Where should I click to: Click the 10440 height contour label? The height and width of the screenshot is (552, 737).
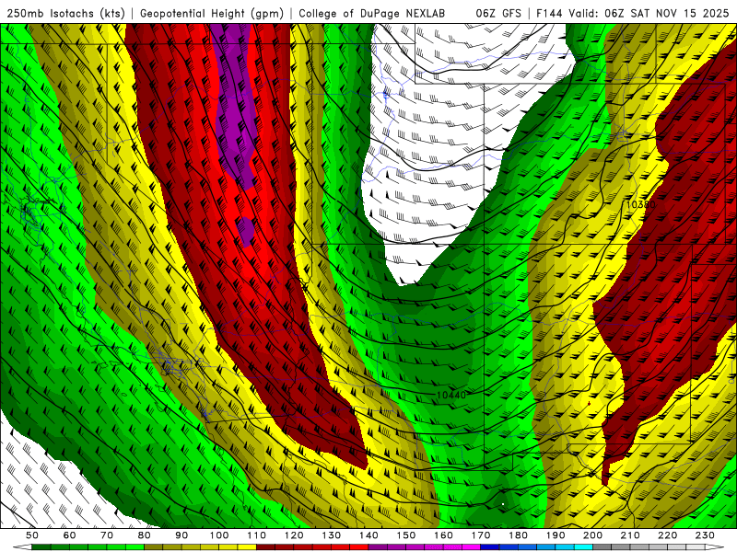click(x=451, y=395)
